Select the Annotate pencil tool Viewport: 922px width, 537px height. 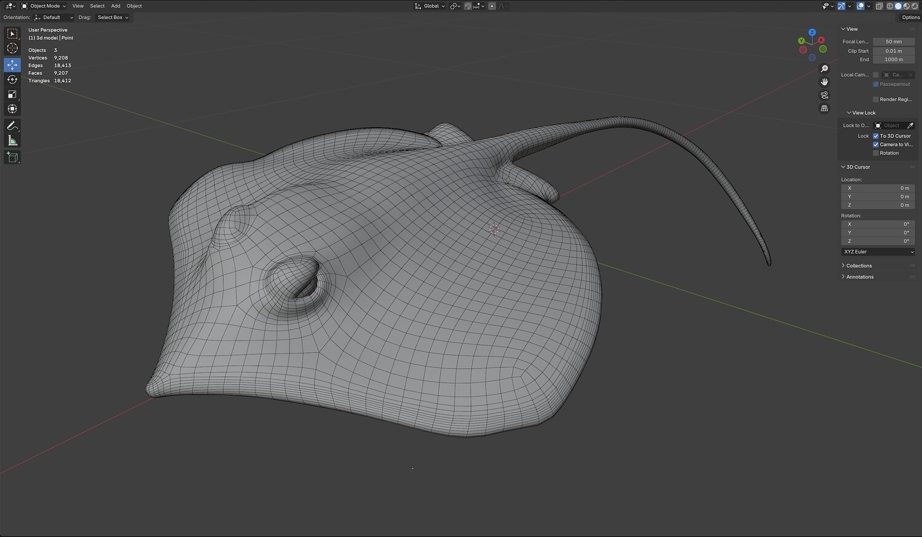12,126
